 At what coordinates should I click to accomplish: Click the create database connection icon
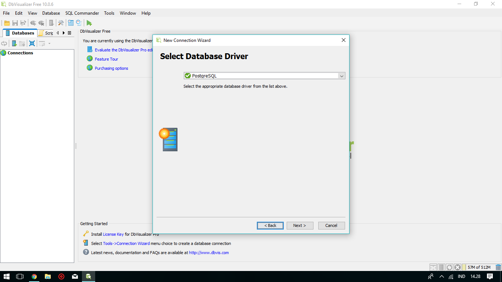coord(14,43)
